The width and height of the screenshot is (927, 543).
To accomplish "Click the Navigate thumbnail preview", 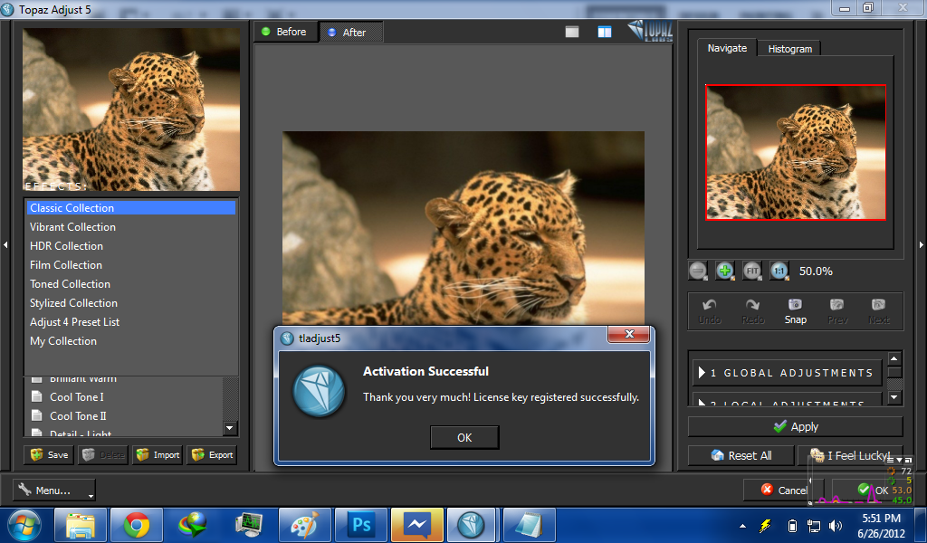I will (796, 152).
